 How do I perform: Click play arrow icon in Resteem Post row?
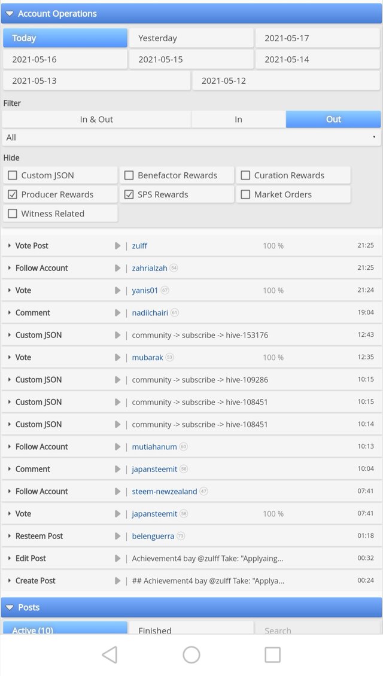pyautogui.click(x=117, y=536)
